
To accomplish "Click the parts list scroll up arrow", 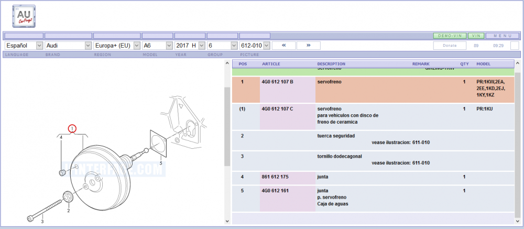I will (x=518, y=63).
